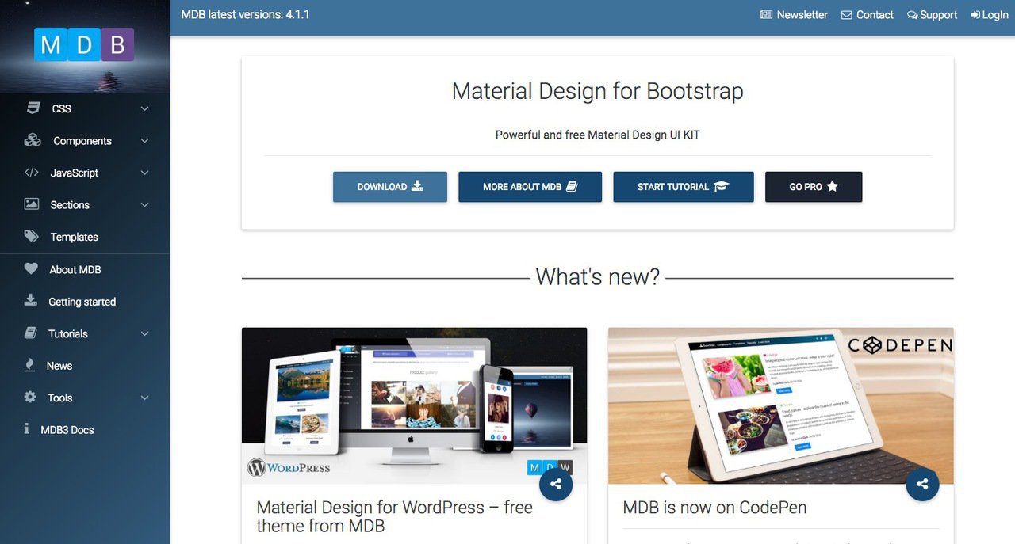Open the Contact link
This screenshot has width=1015, height=544.
[868, 15]
